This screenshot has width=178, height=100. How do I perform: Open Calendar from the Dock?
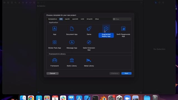coord(55,98)
